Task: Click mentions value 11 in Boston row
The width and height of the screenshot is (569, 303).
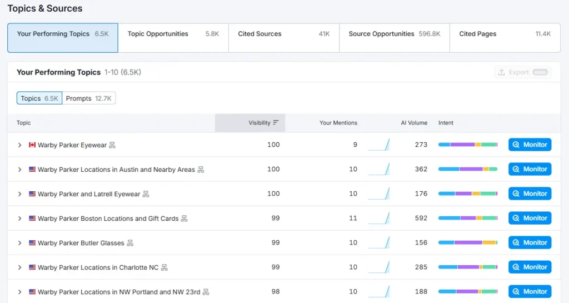Action: click(353, 218)
